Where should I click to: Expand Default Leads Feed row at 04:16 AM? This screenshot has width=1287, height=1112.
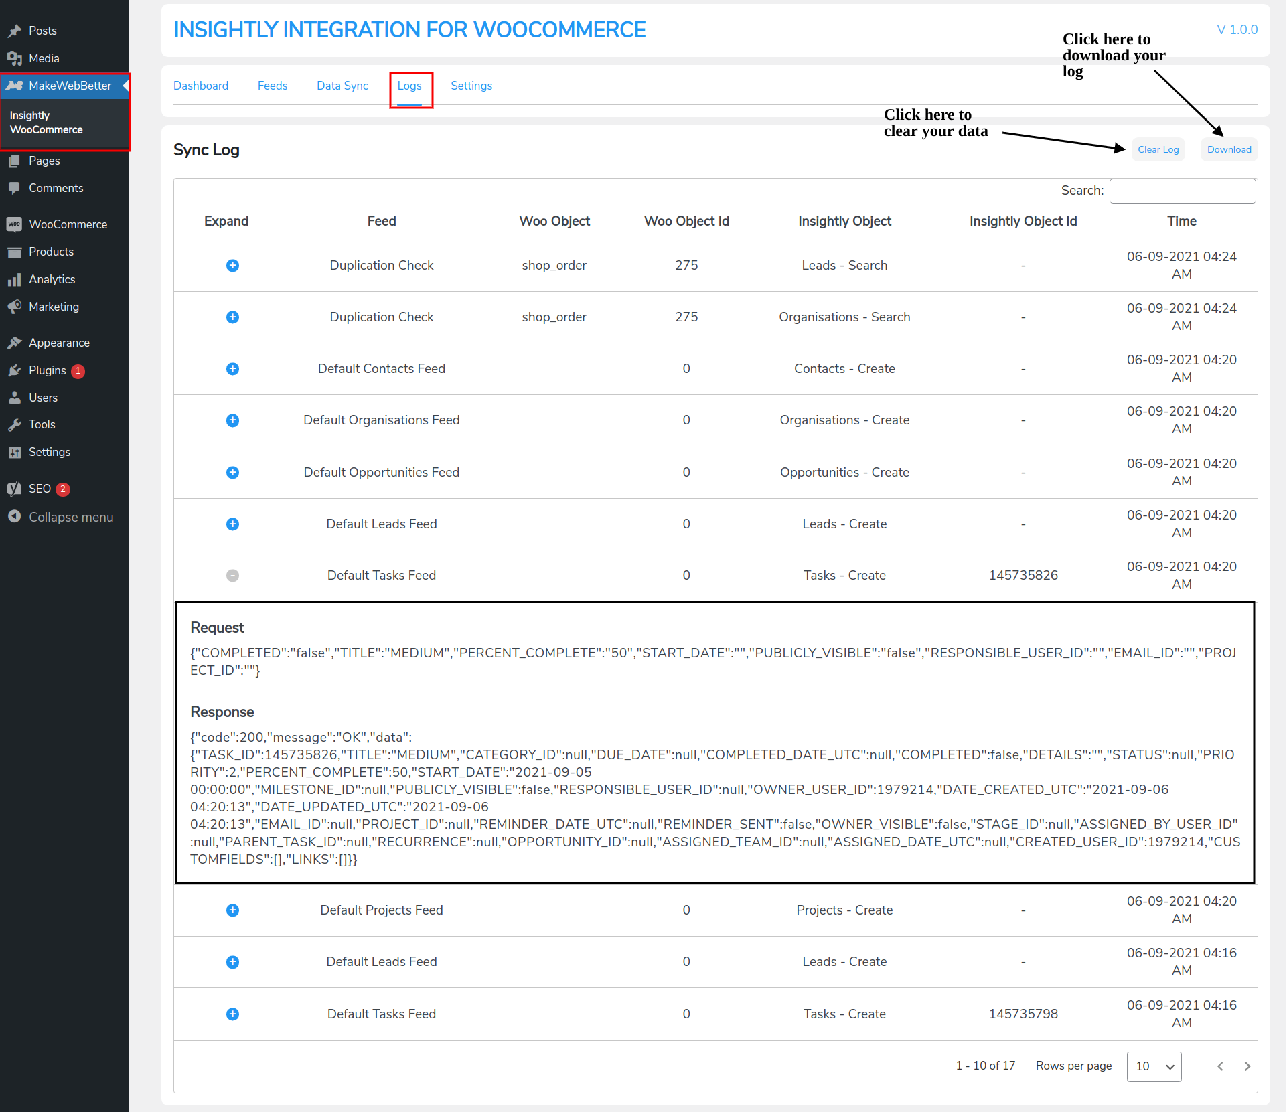point(232,962)
